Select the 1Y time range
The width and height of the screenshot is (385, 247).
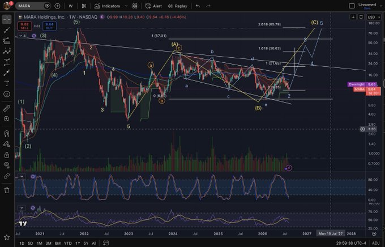(78, 243)
